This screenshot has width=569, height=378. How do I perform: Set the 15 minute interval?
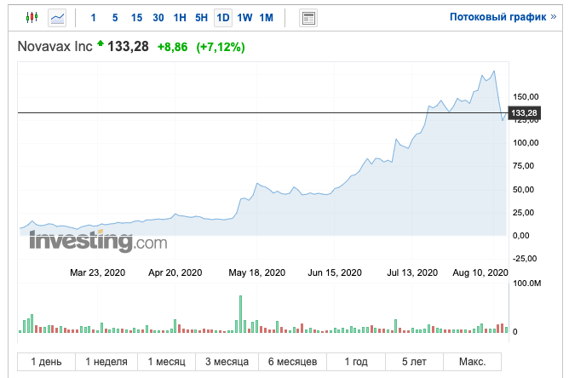(136, 17)
